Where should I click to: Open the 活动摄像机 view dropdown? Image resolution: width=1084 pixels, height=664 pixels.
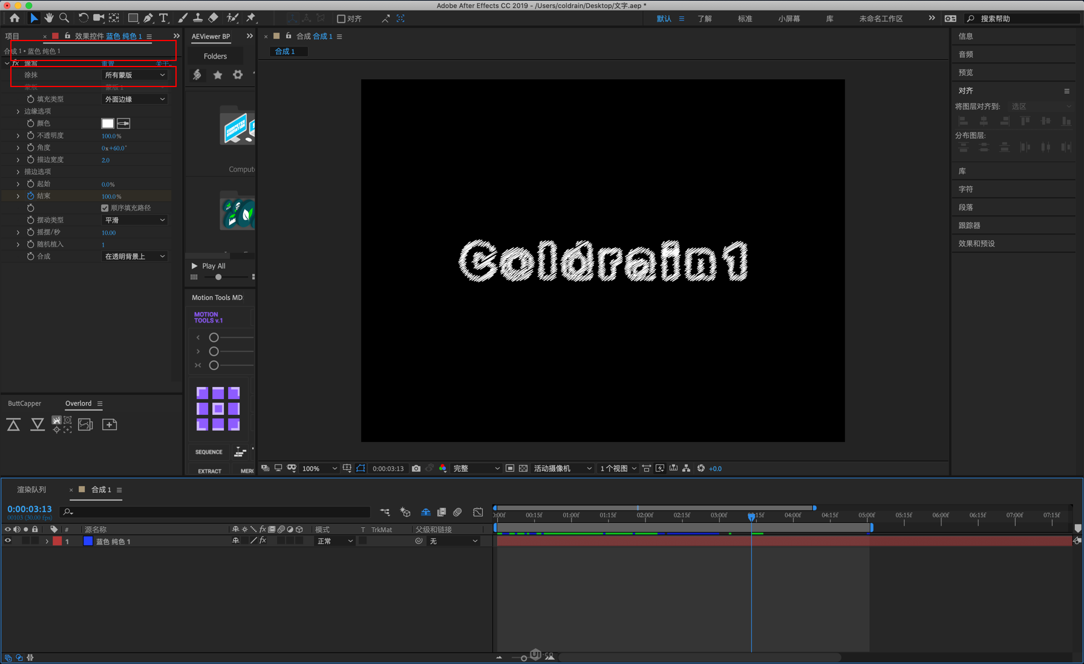click(563, 469)
